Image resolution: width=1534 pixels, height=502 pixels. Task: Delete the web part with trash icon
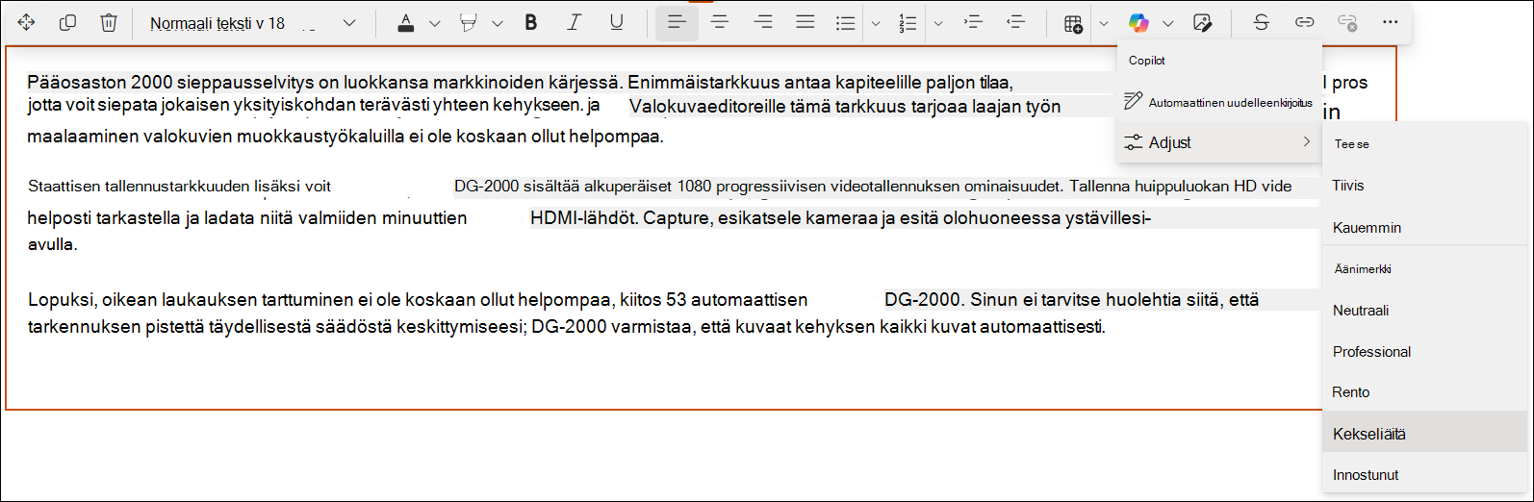[110, 22]
